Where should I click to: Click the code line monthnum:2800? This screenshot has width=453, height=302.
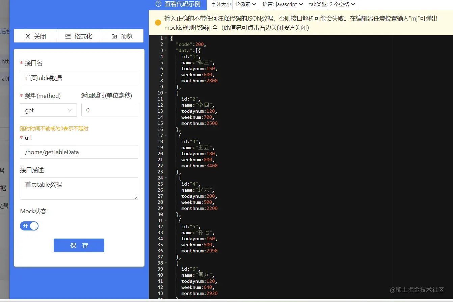click(199, 81)
